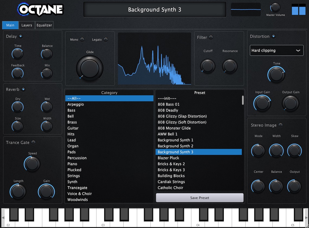Click the Octane logo
309x228 pixels.
tap(40, 9)
